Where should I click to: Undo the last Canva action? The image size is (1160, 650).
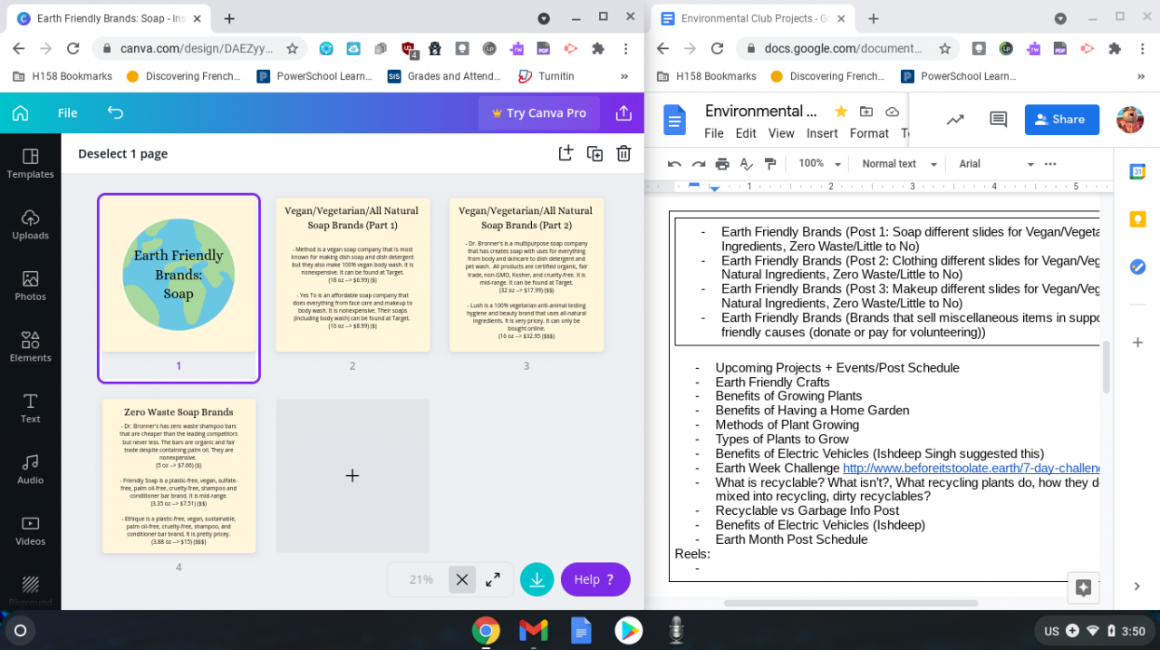pos(115,113)
